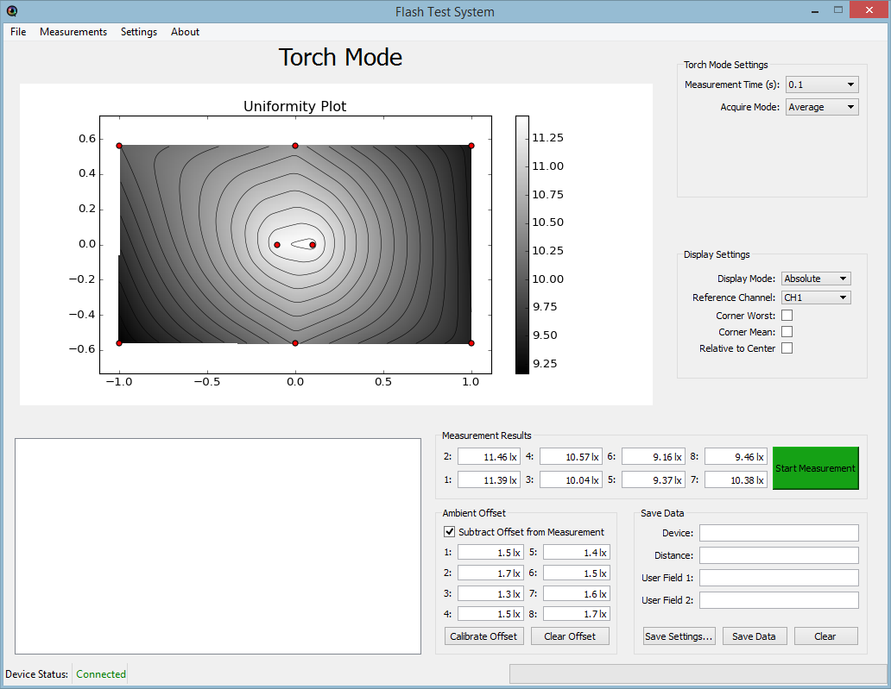Click the Clear Offset button
891x689 pixels.
pyautogui.click(x=570, y=636)
